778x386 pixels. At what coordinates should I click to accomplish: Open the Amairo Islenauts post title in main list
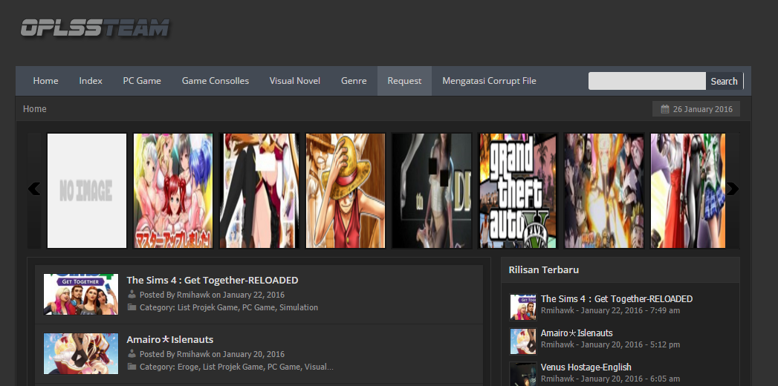point(169,340)
